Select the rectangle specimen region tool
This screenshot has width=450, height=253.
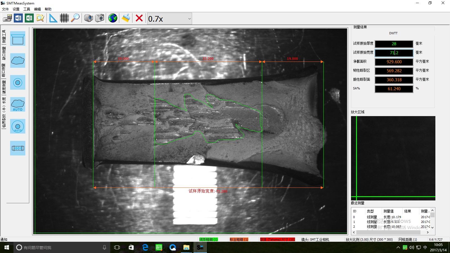(18, 39)
